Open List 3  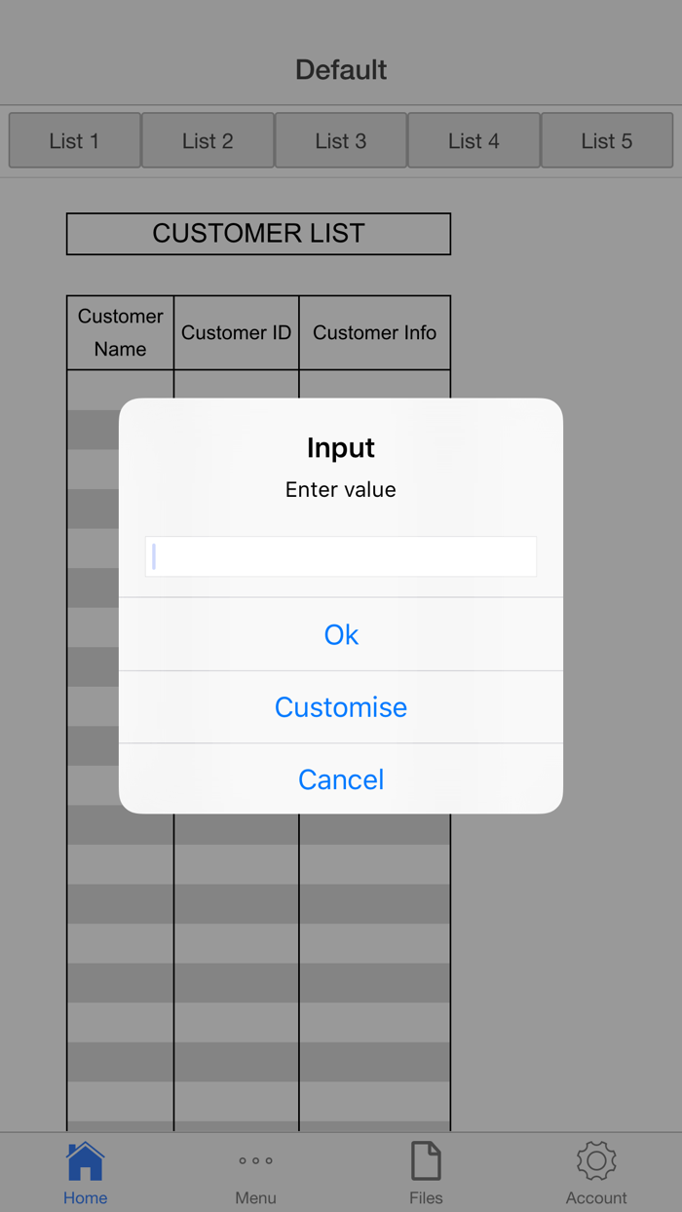tap(340, 140)
